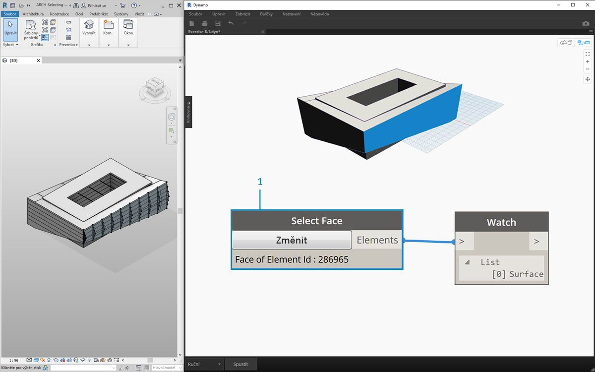Click the Dynamo zoom out minus icon
The width and height of the screenshot is (595, 372).
(x=588, y=69)
